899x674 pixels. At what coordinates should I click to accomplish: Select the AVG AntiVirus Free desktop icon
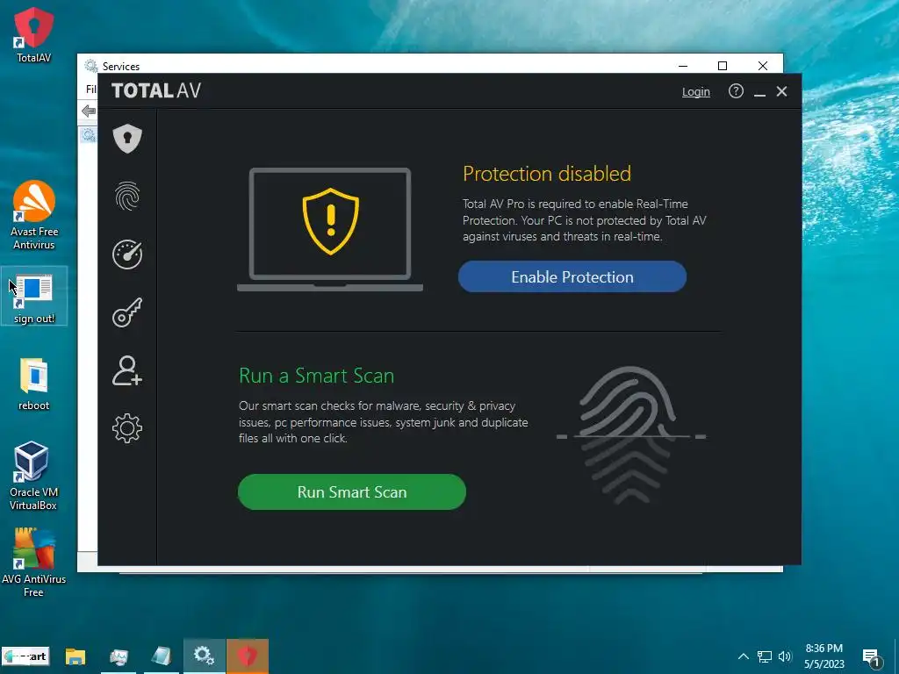click(x=33, y=563)
